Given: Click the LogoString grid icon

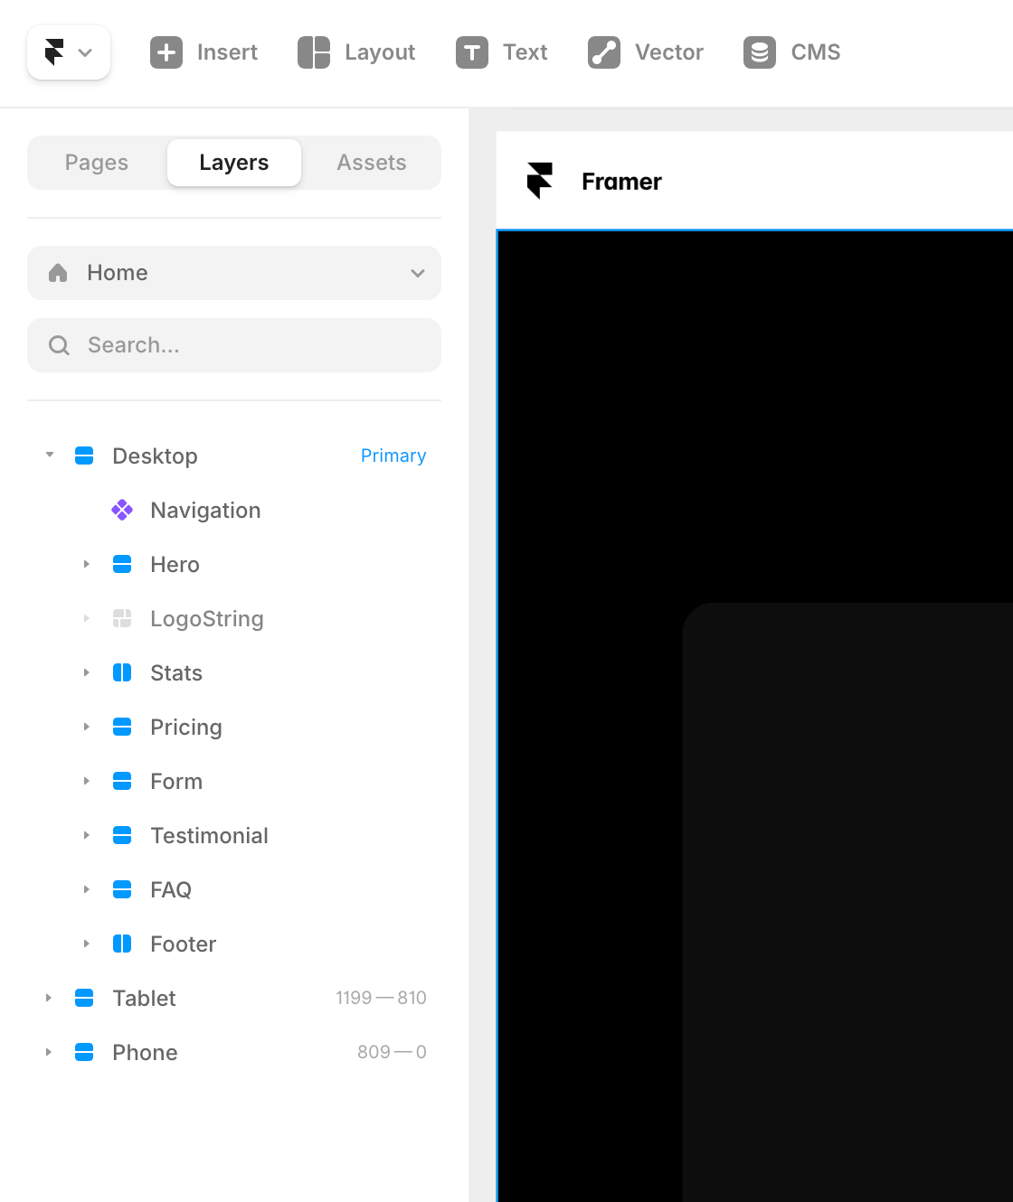Looking at the screenshot, I should coord(122,618).
